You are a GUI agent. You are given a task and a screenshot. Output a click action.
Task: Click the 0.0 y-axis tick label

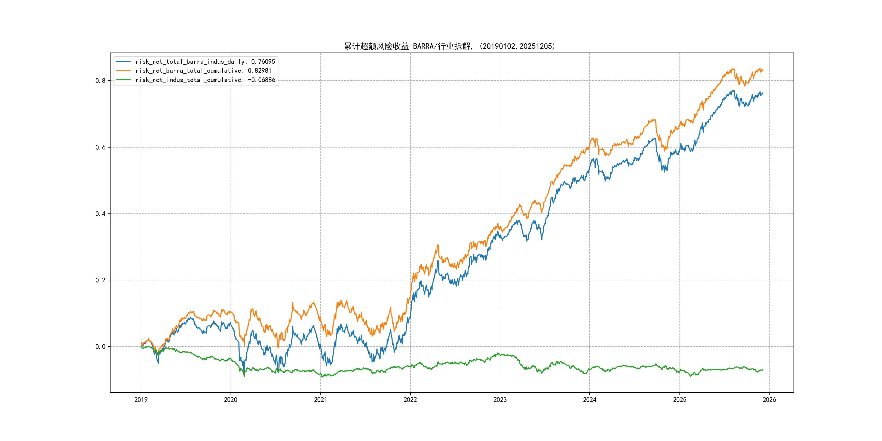100,347
